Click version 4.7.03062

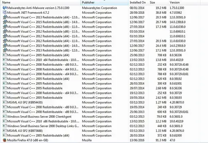click(176, 13)
